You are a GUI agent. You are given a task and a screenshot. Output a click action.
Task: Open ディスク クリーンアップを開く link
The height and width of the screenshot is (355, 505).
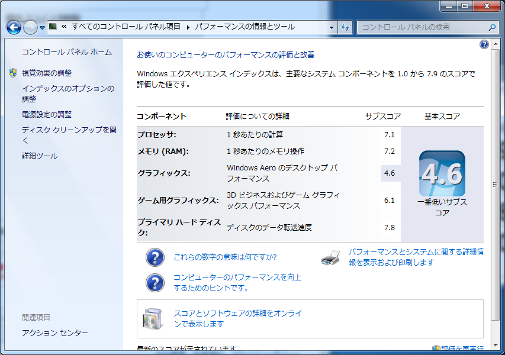coord(69,135)
